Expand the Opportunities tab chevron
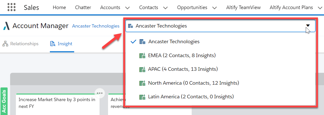The width and height of the screenshot is (324, 115). (215, 8)
